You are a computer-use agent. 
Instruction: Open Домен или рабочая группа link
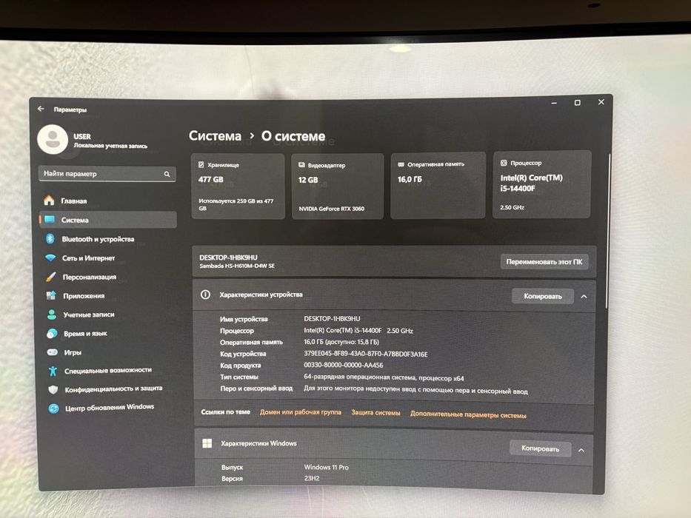click(x=301, y=412)
